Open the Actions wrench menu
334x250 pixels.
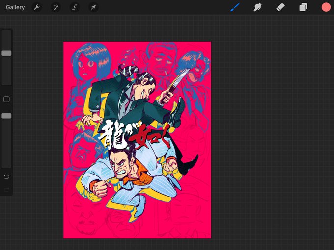37,7
